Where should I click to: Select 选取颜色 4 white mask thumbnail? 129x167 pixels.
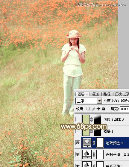(x=100, y=143)
